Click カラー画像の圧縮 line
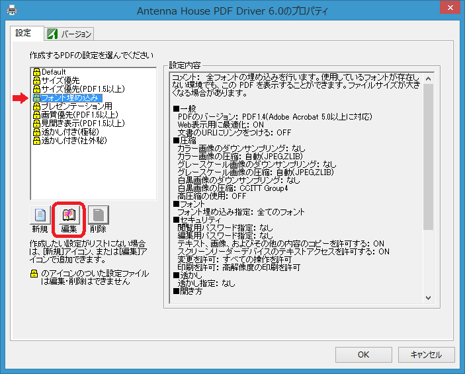Viewport: 465px width, 374px height. pyautogui.click(x=240, y=157)
